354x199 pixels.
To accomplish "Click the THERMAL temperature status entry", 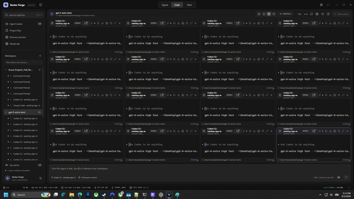I will pyautogui.click(x=119, y=187).
